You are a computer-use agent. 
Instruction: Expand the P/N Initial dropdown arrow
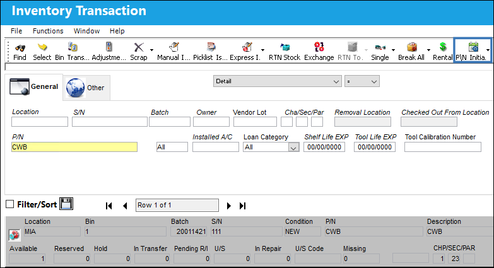coord(488,50)
